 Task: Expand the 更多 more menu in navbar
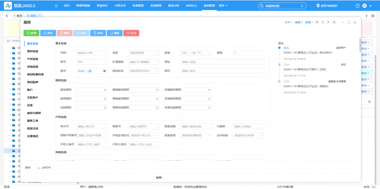point(223,5)
